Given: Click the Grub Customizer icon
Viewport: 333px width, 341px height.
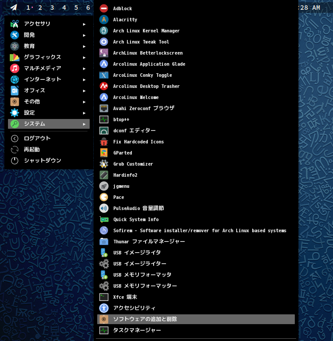Looking at the screenshot, I should [104, 164].
